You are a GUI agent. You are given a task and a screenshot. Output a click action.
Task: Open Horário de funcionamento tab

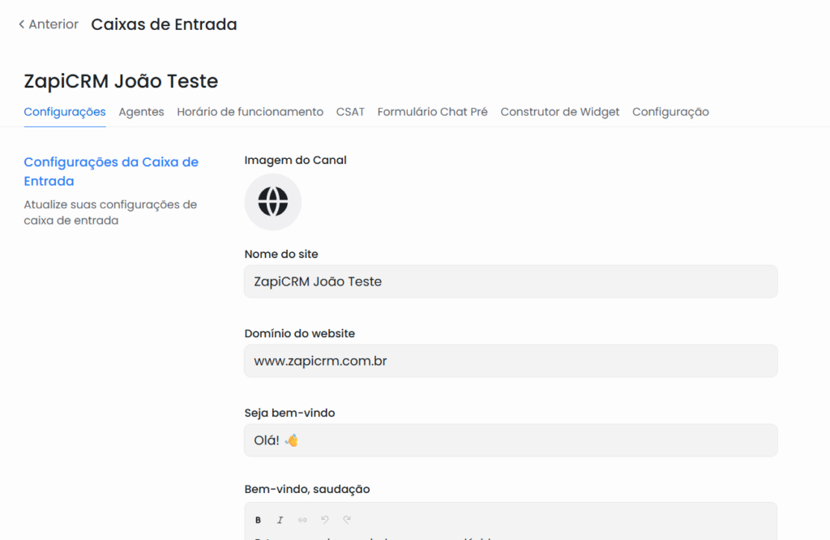point(250,112)
